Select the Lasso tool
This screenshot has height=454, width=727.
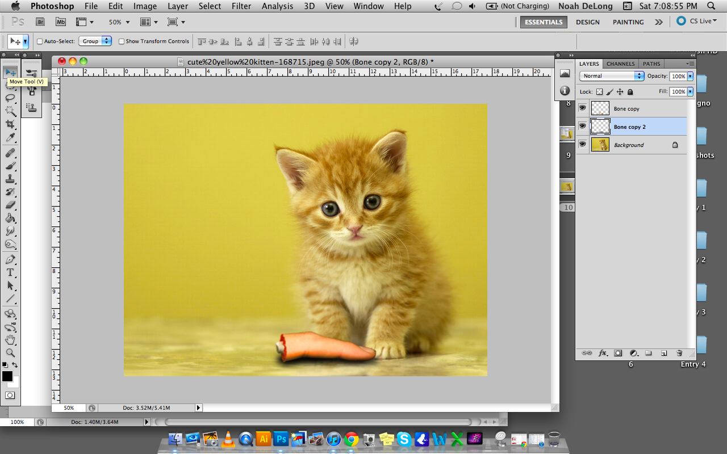[10, 98]
